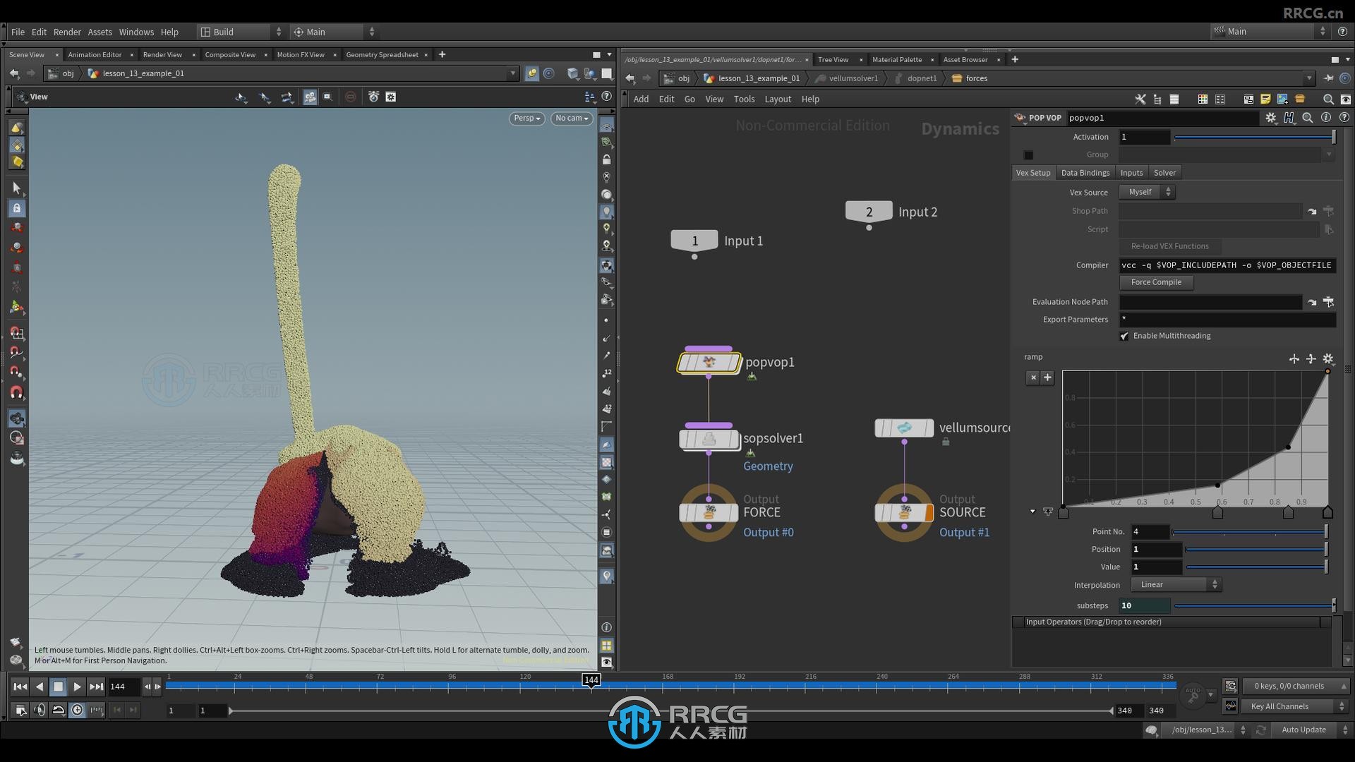Open ramp gear settings icon
The height and width of the screenshot is (762, 1355).
(x=1328, y=358)
